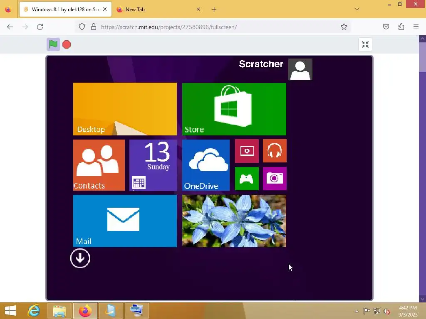Viewport: 426px width, 319px height.
Task: Open the OneDrive cloud tile
Action: [206, 165]
